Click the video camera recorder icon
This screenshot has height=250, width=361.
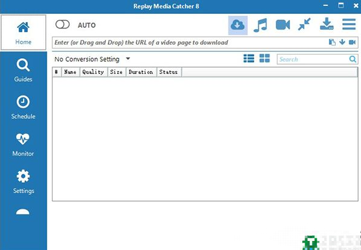coord(283,25)
